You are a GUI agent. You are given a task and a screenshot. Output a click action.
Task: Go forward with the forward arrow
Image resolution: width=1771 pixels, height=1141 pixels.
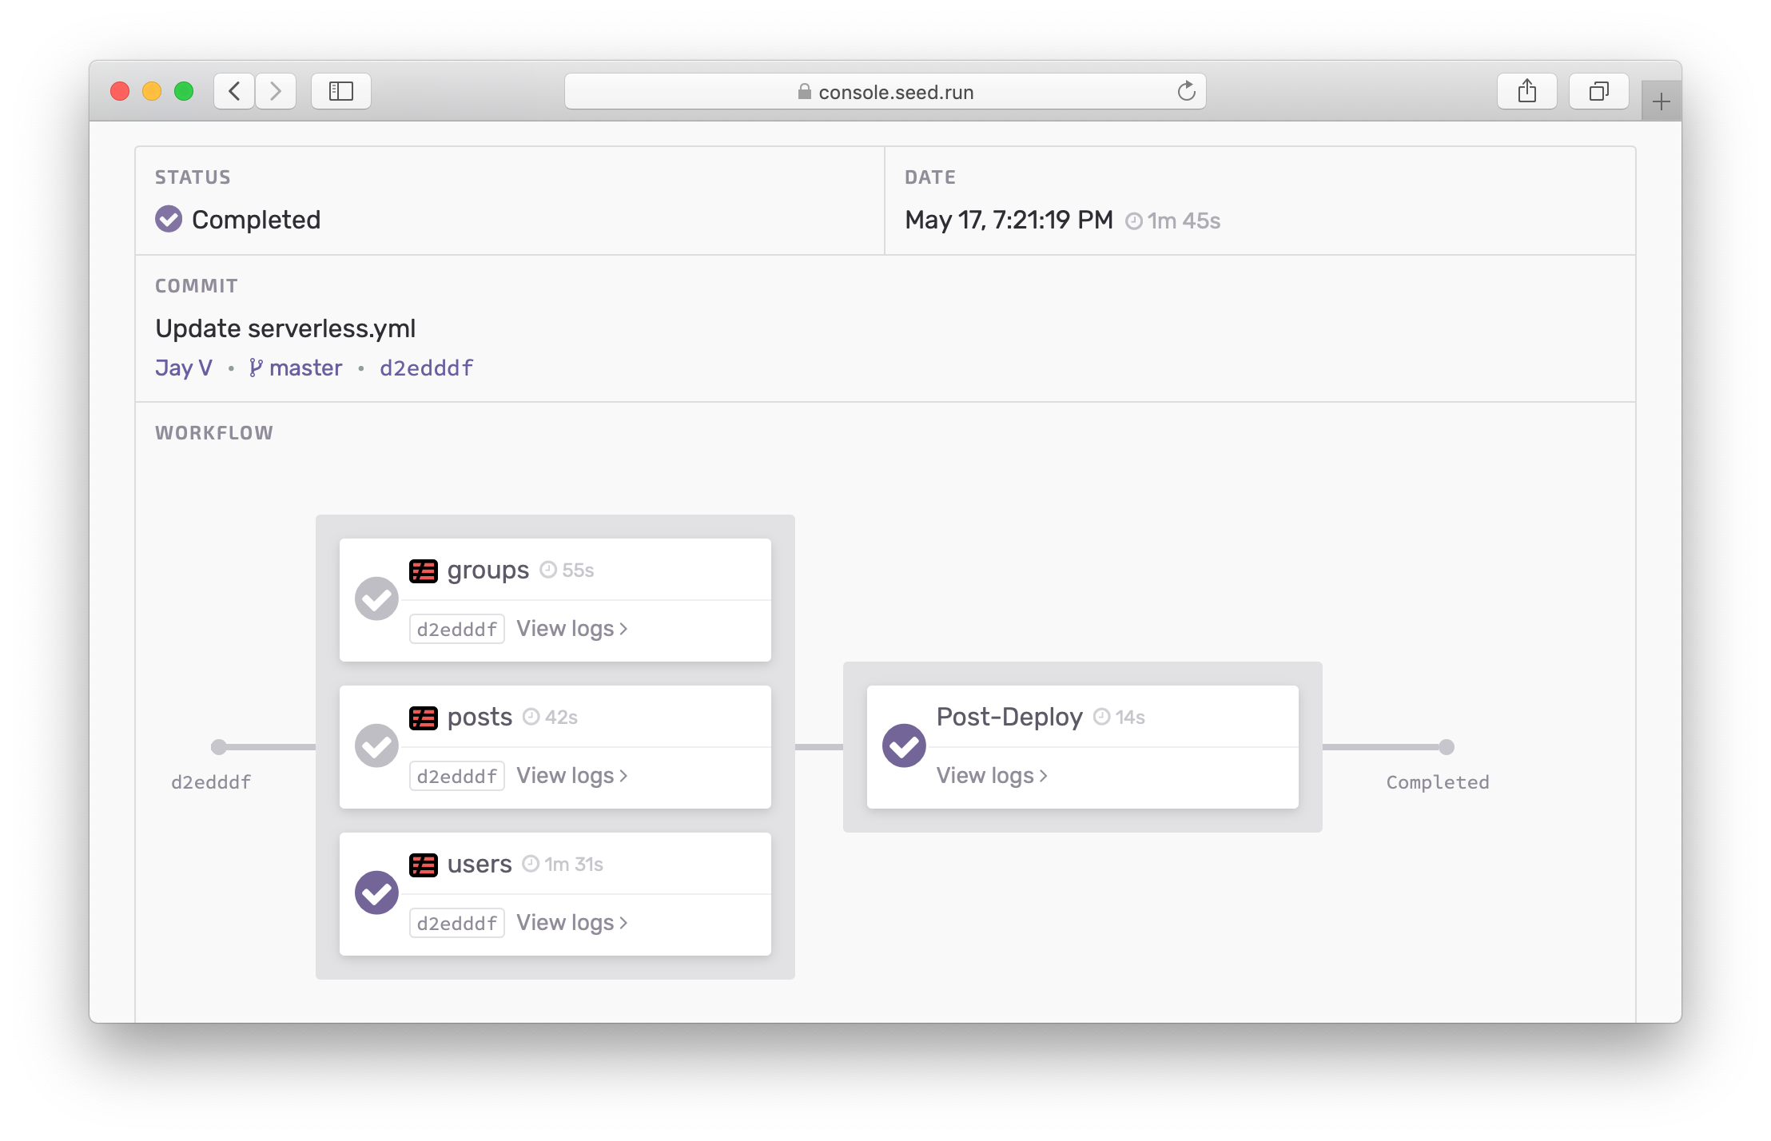(x=276, y=91)
